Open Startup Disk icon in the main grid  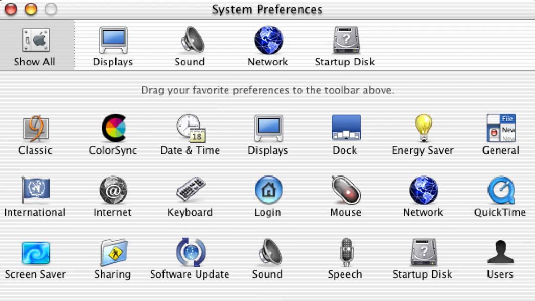(x=424, y=253)
